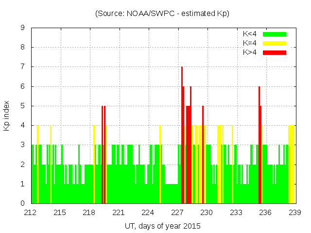
Task: Click the red K>4 legend swatch
Action: click(275, 52)
